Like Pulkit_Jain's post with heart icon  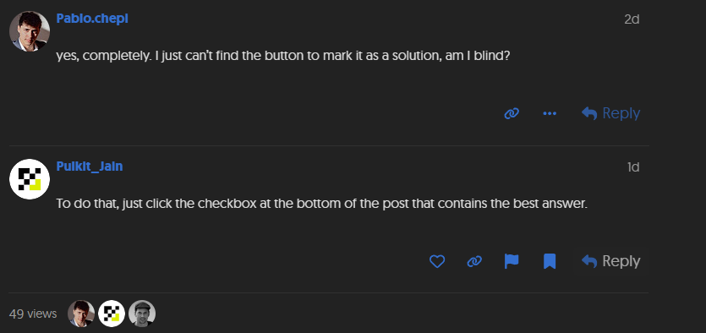437,261
